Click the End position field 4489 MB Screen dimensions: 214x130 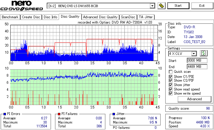(x=197, y=67)
